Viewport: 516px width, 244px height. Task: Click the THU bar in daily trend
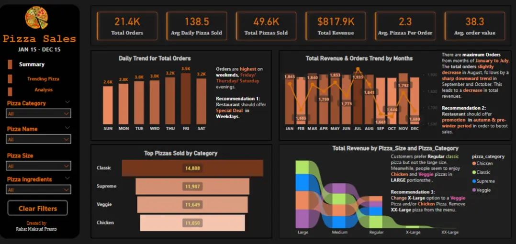170,100
